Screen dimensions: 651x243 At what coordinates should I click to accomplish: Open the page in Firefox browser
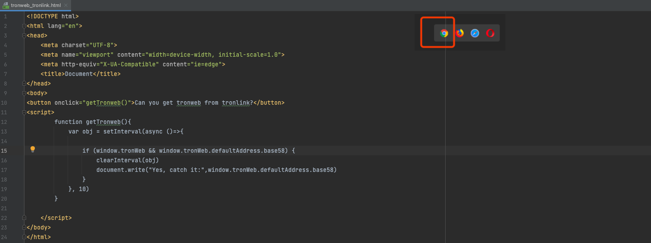tap(460, 33)
